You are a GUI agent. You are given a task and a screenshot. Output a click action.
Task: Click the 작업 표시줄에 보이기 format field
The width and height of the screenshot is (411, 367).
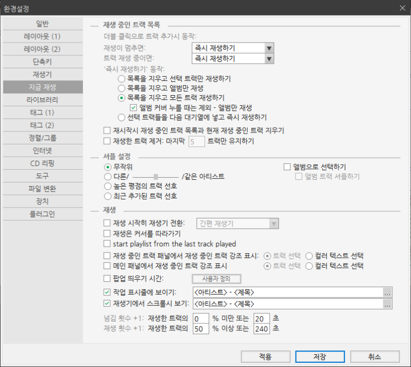click(288, 293)
